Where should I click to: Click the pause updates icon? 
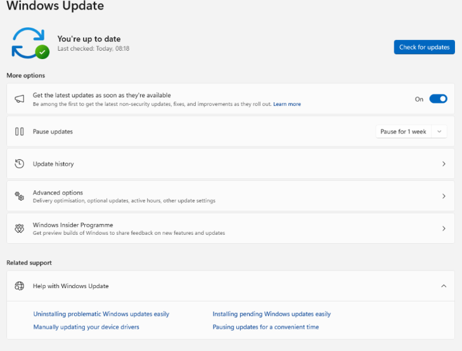pos(20,131)
